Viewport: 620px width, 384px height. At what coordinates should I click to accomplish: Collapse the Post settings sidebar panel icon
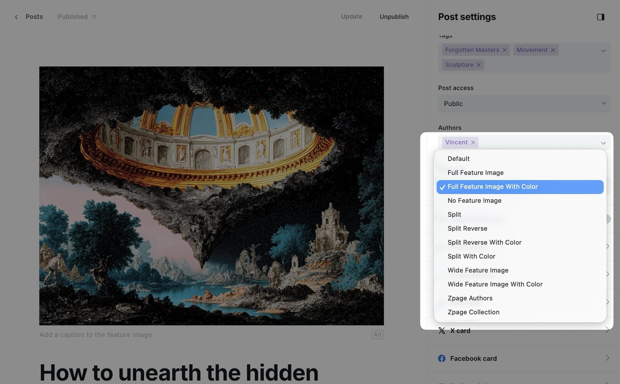tap(600, 17)
